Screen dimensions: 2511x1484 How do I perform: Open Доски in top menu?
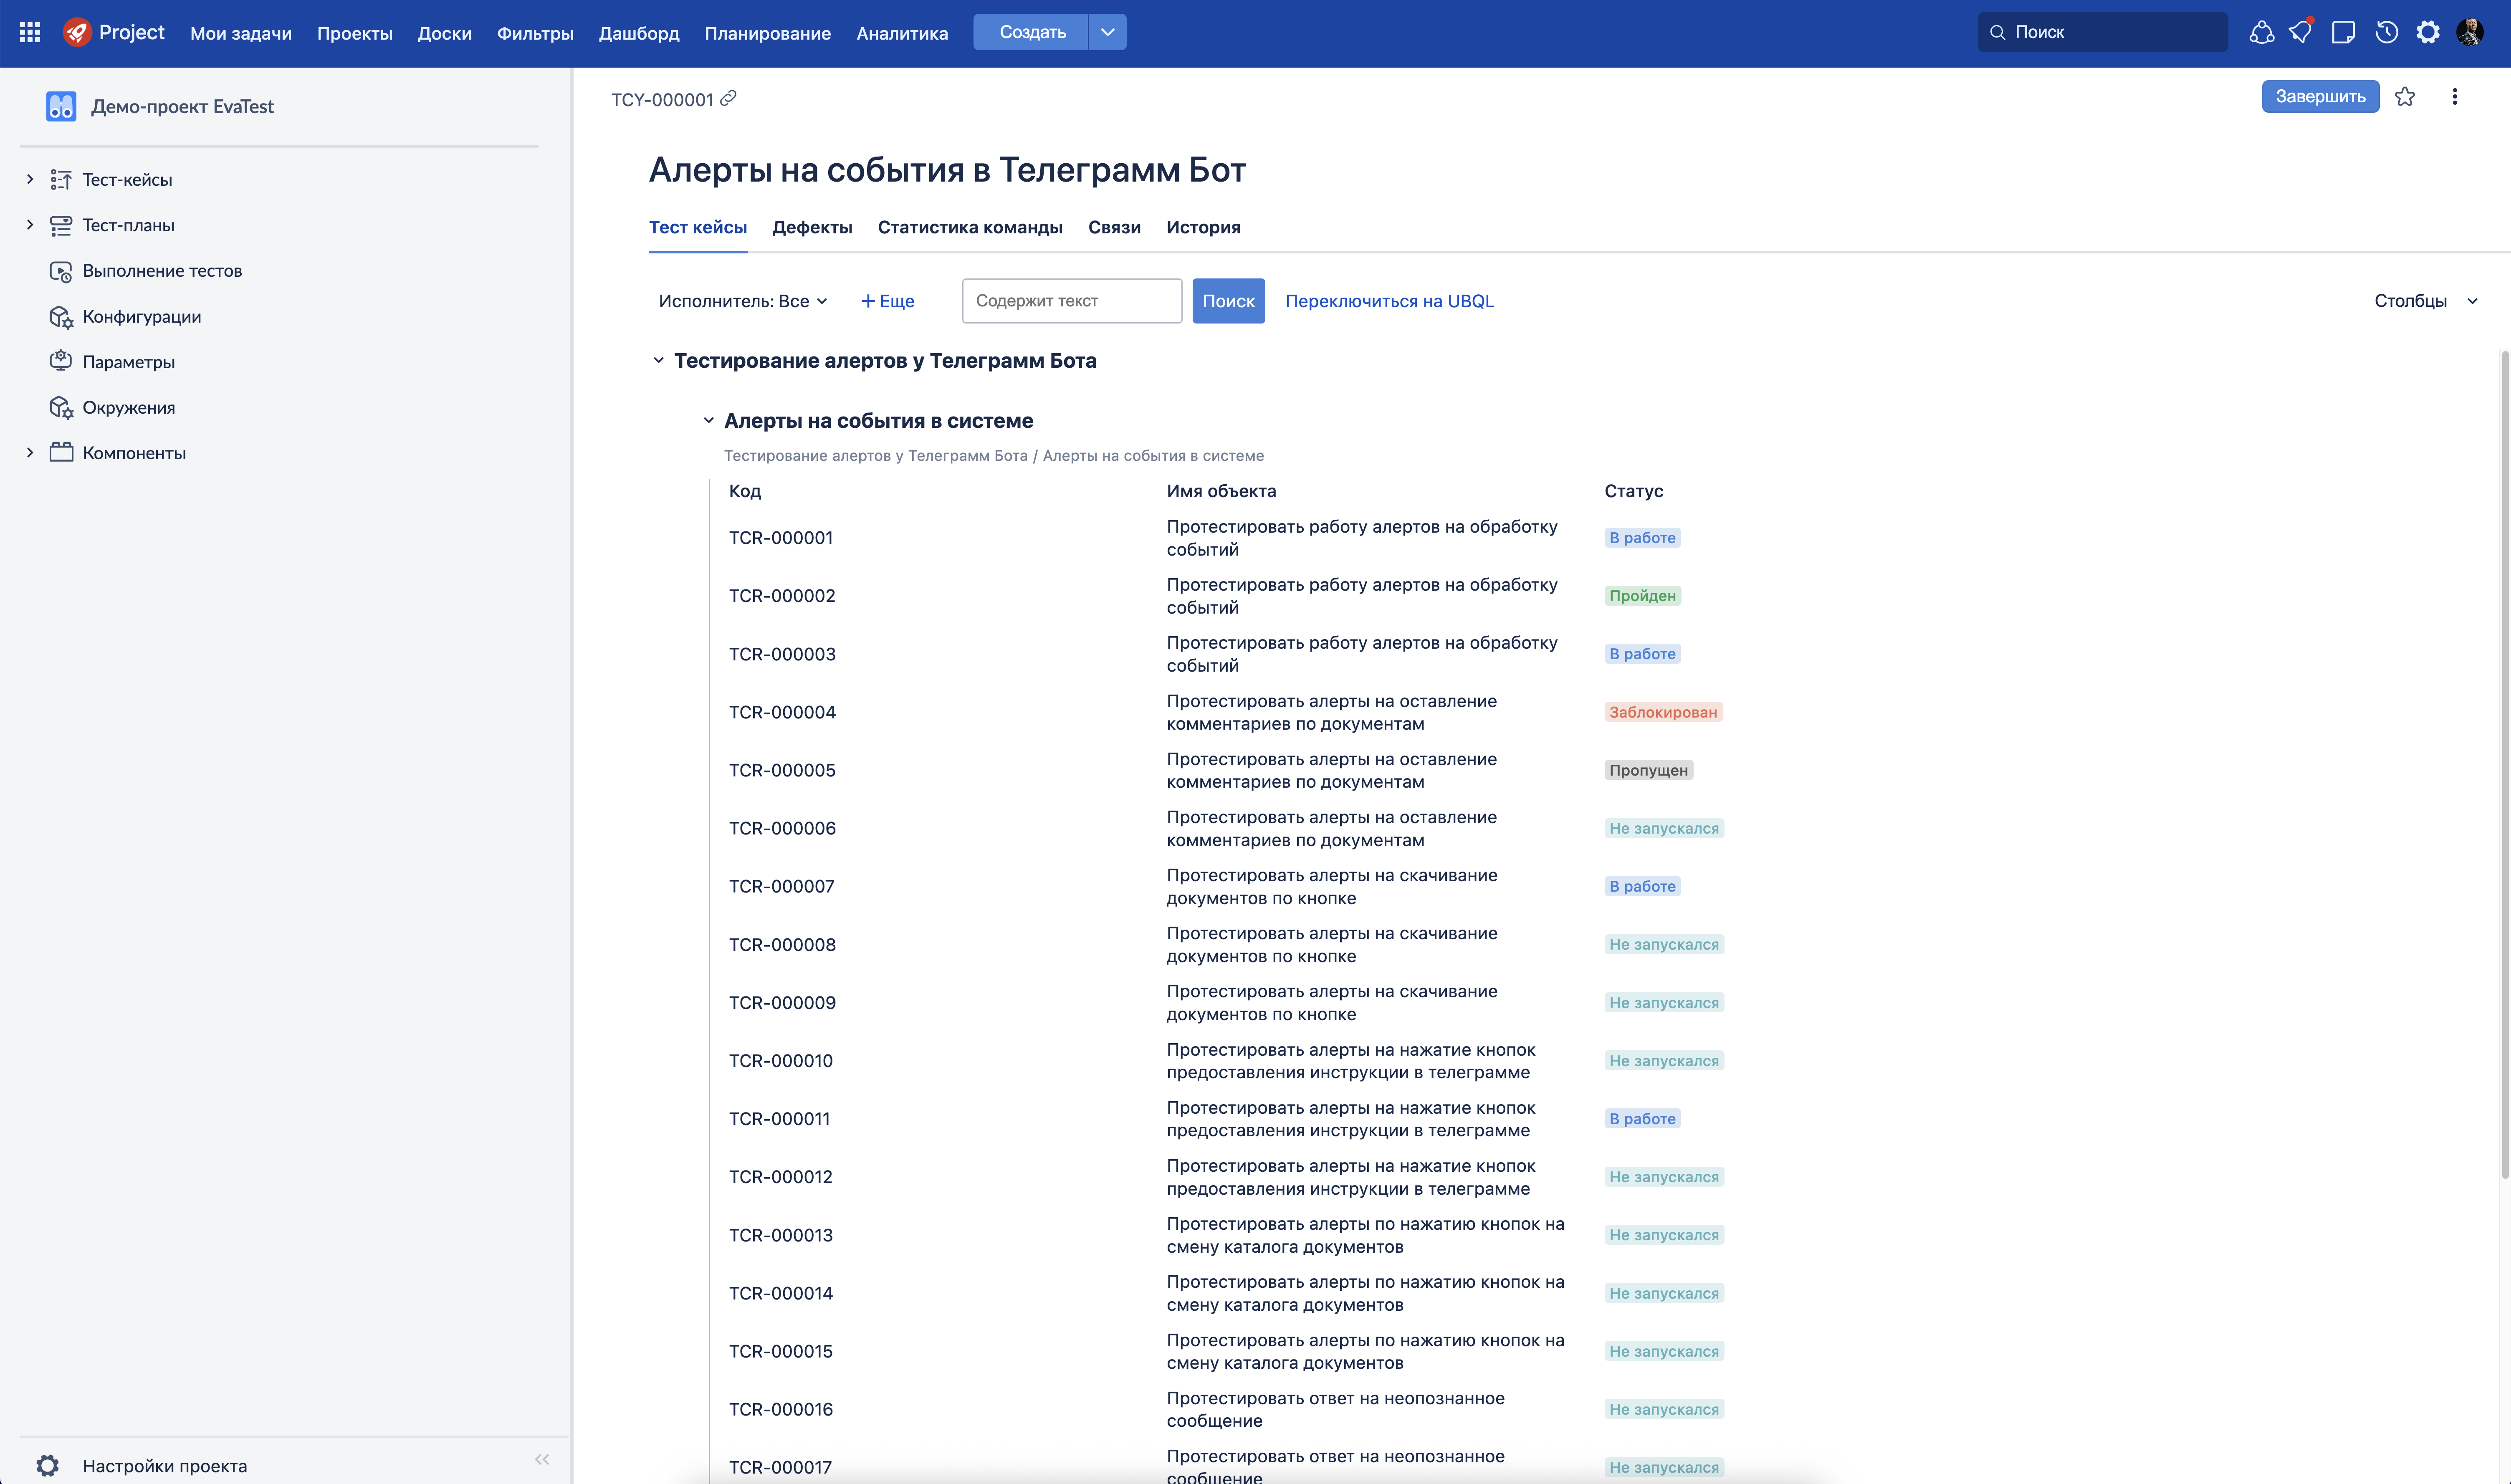444,33
